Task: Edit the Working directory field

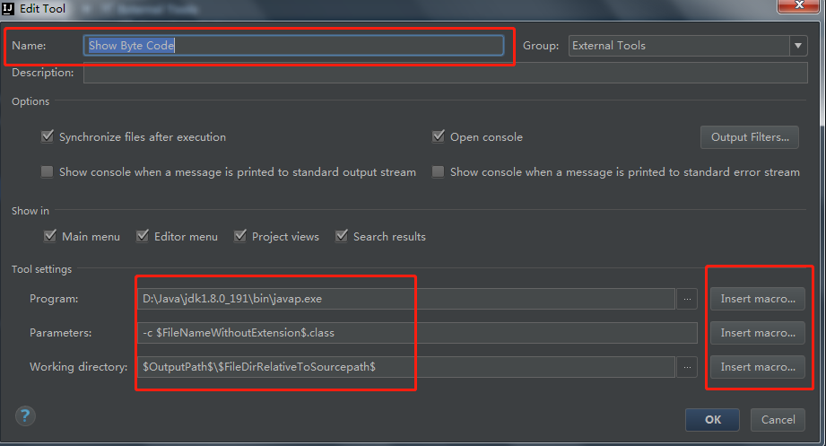Action: pyautogui.click(x=406, y=367)
